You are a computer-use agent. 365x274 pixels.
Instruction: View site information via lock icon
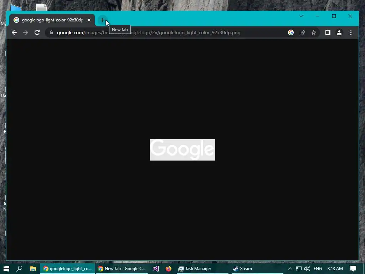[51, 32]
